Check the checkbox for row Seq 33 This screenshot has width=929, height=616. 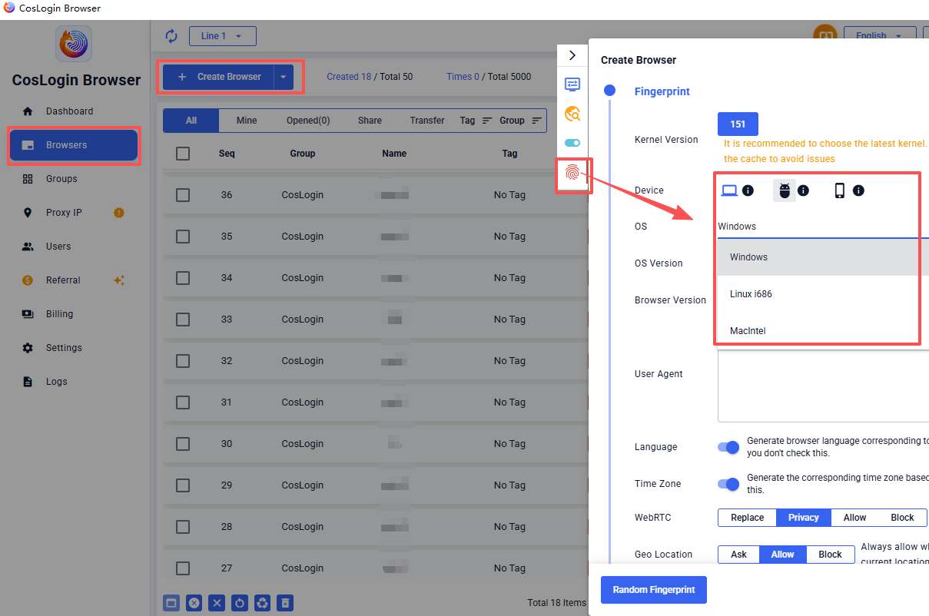(183, 320)
